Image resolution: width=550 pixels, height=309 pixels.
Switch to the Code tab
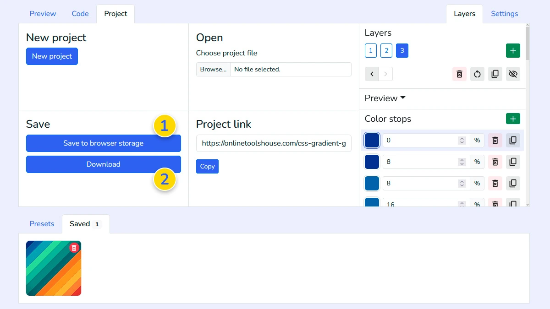pyautogui.click(x=80, y=14)
